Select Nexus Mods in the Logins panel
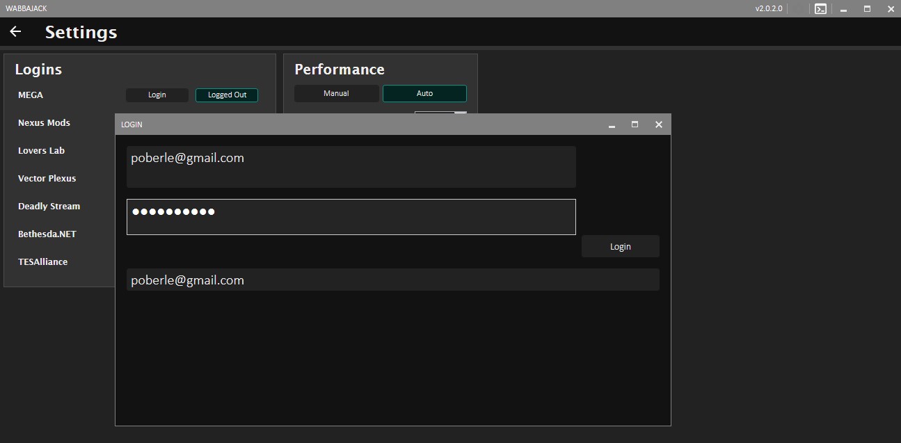This screenshot has height=443, width=901. tap(44, 122)
